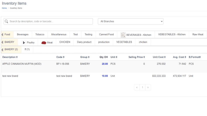The image size is (207, 116).
Task: Click the blue quantity 10.00
Action: click(x=105, y=76)
